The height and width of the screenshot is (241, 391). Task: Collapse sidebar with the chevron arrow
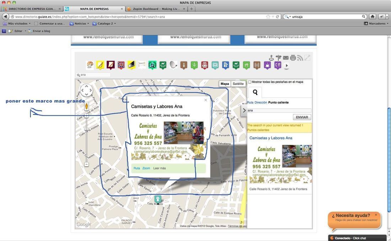(244, 110)
